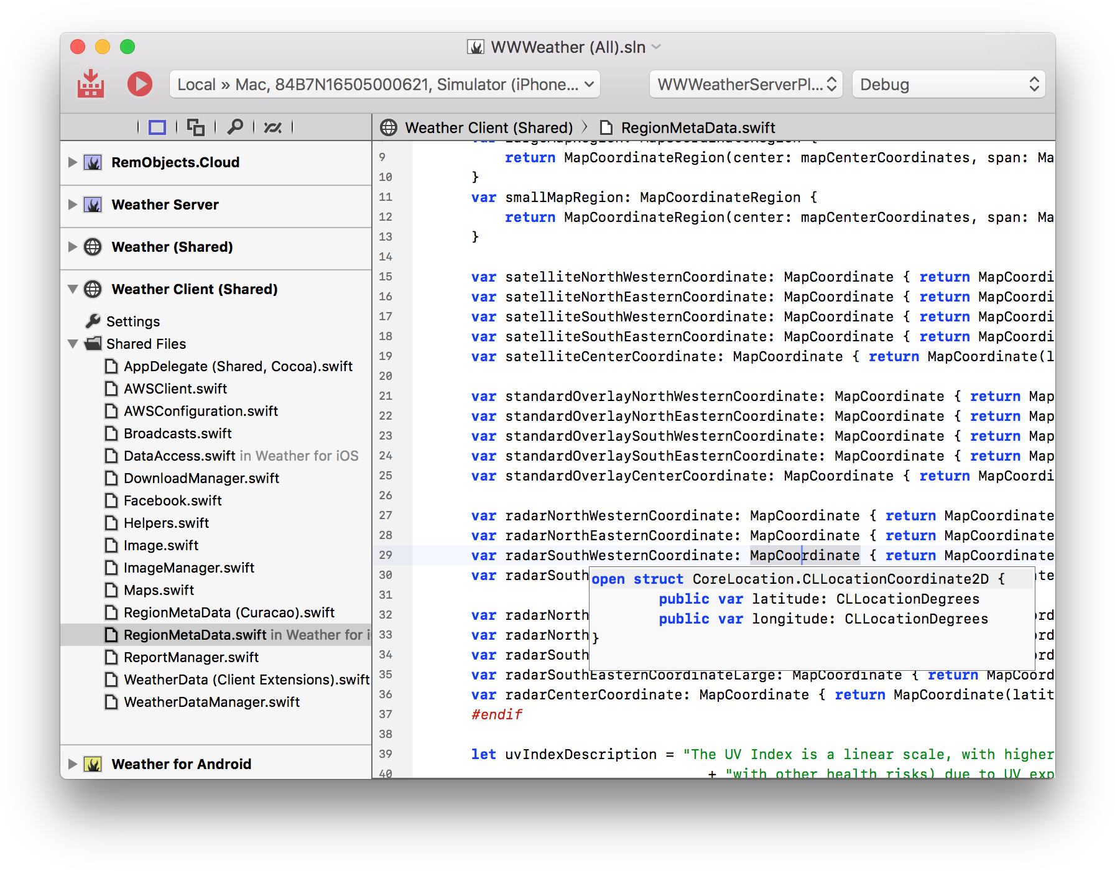The width and height of the screenshot is (1115, 871).
Task: Click the Weather Client (Shared) globe icon
Action: click(93, 289)
